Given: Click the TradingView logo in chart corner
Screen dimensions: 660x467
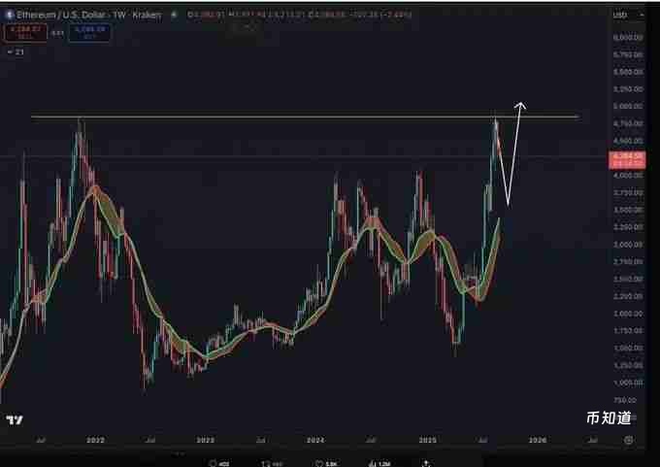Looking at the screenshot, I should coord(15,419).
